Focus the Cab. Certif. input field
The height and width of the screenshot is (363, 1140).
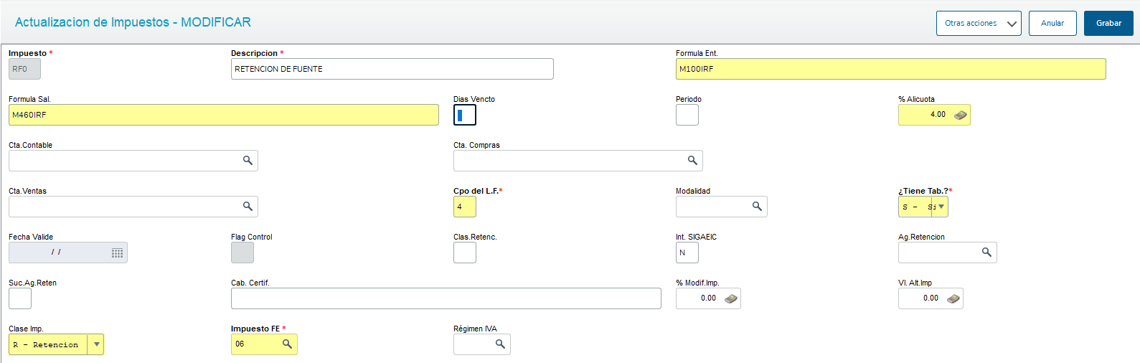(x=446, y=298)
